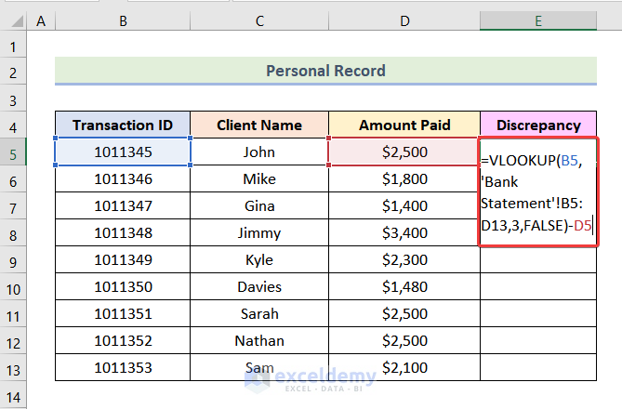Click the $2,300 amount cell
Screen dimensions: 622x409
point(404,260)
